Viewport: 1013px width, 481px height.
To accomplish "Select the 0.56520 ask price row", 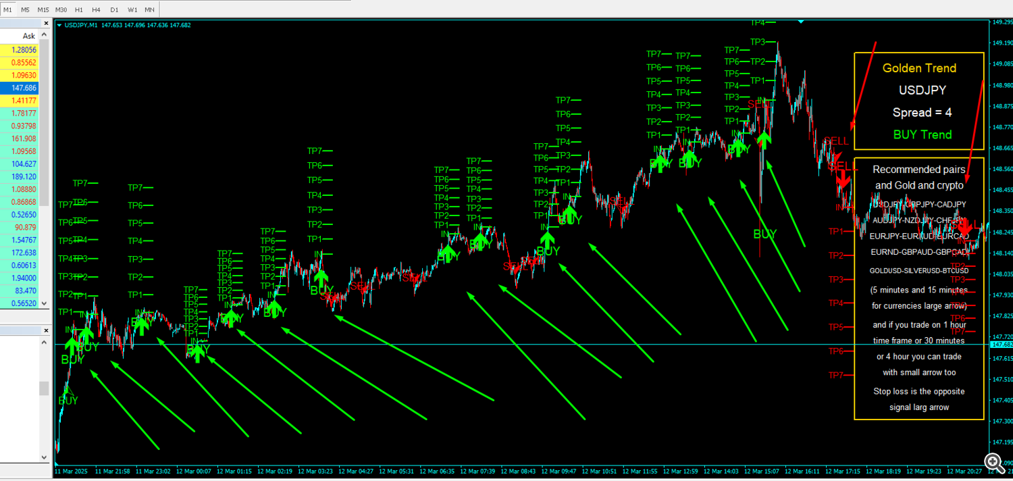I will click(x=20, y=303).
